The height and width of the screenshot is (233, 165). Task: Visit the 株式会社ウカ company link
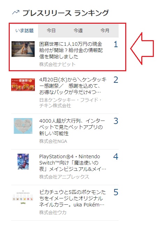click(53, 212)
